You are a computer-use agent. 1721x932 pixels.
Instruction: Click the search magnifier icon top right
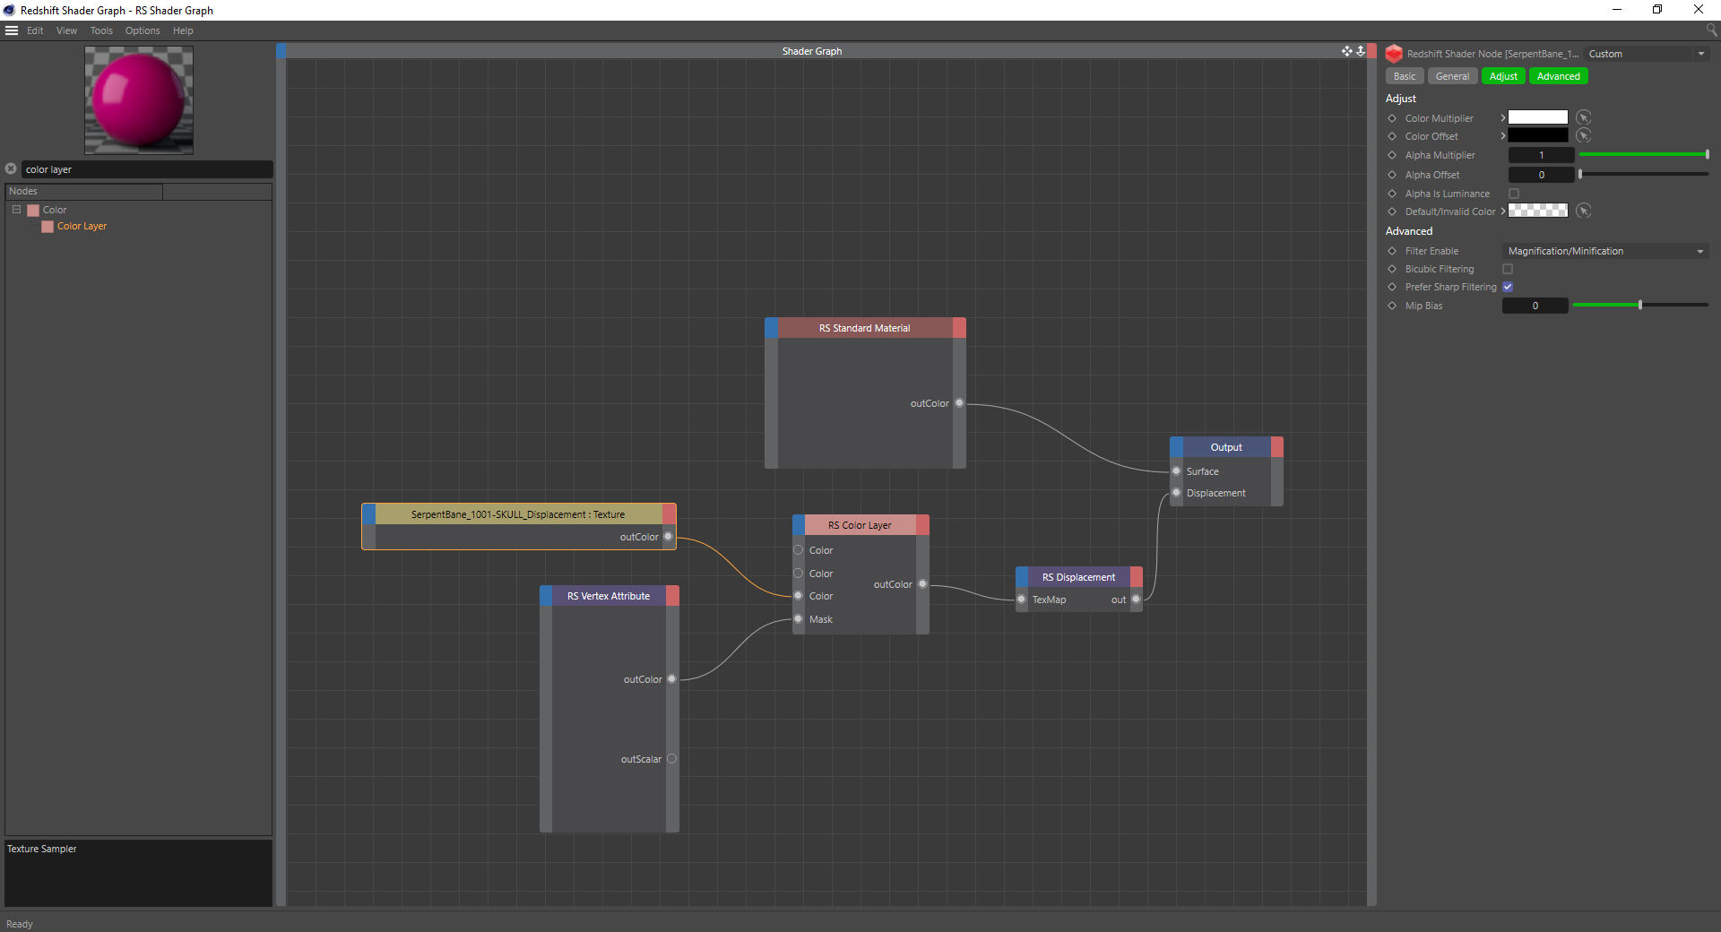1711,30
